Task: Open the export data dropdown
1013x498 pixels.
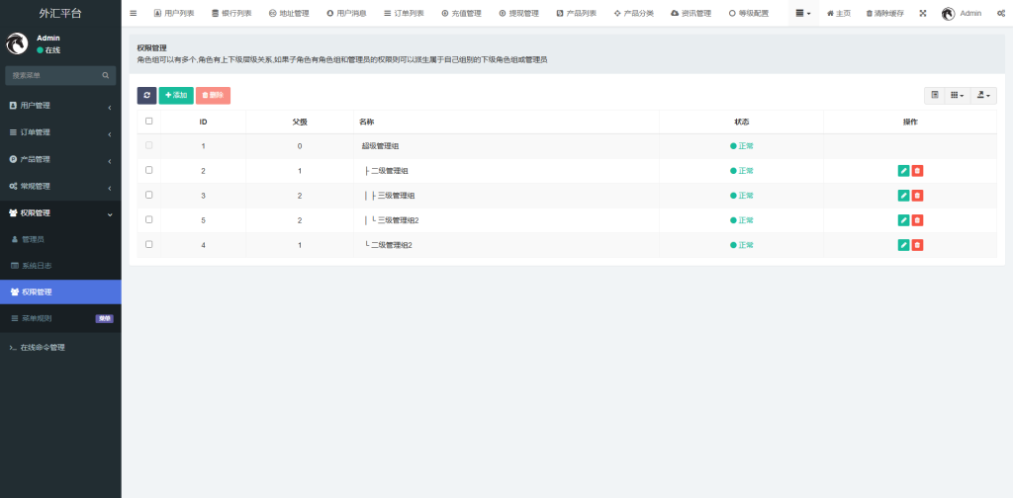Action: (983, 95)
